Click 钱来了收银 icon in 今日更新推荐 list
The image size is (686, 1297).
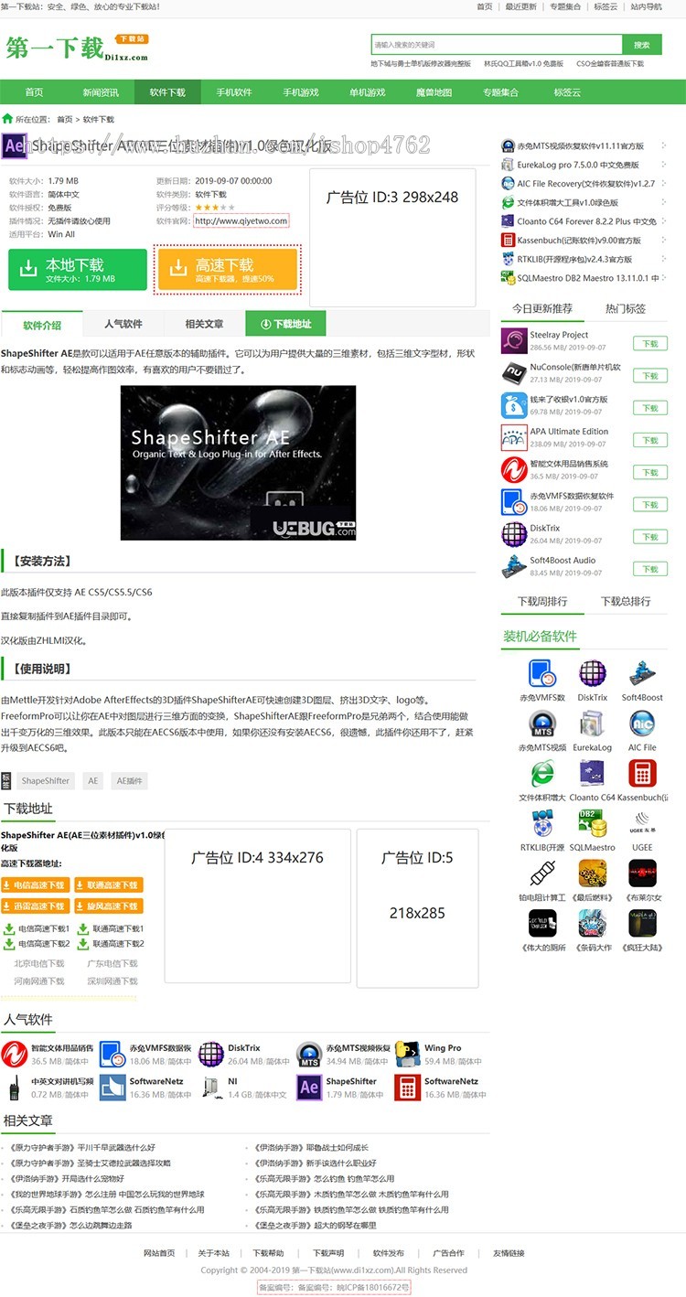point(514,405)
